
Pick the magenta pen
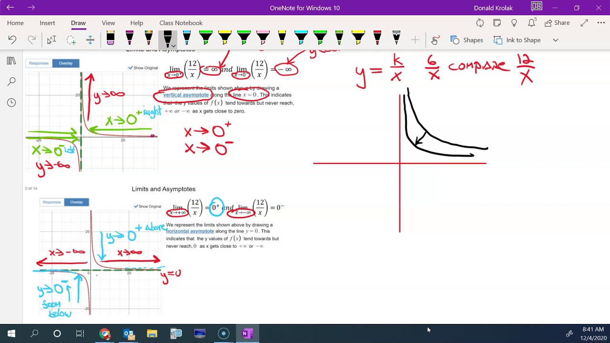pyautogui.click(x=130, y=38)
